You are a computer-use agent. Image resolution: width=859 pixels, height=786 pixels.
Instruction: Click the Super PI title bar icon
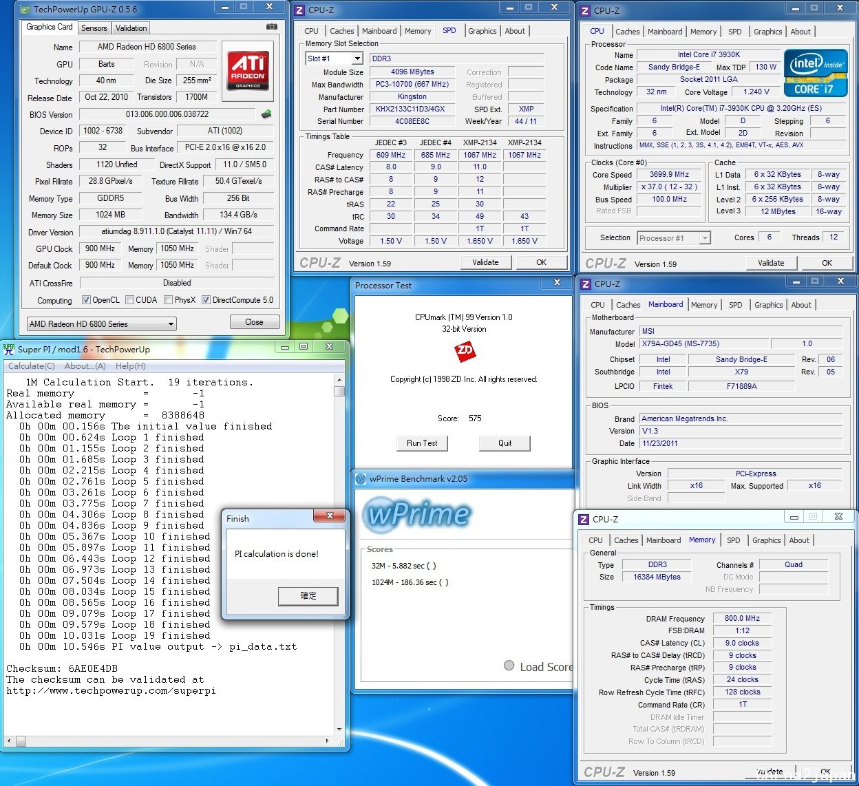point(9,349)
